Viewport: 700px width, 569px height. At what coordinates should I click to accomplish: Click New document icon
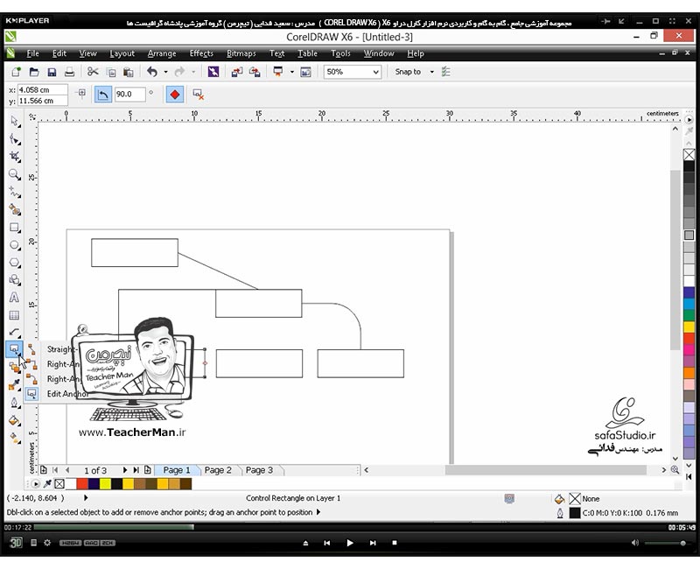(x=16, y=72)
